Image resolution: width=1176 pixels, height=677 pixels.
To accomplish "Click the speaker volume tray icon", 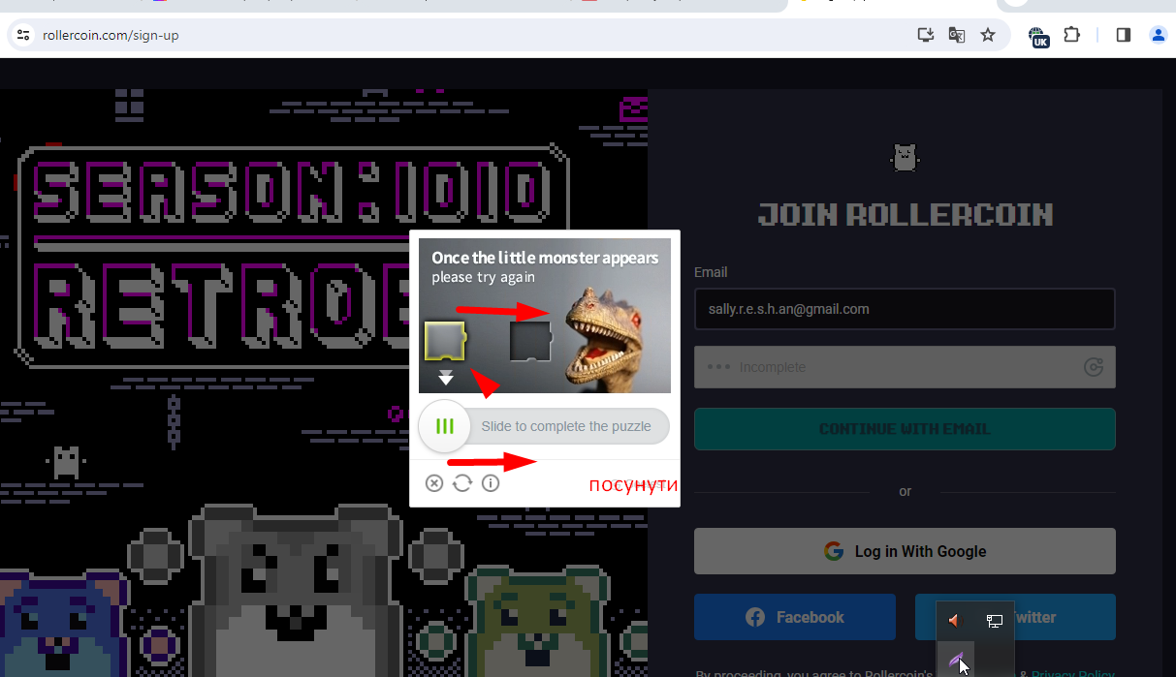I will click(x=955, y=621).
